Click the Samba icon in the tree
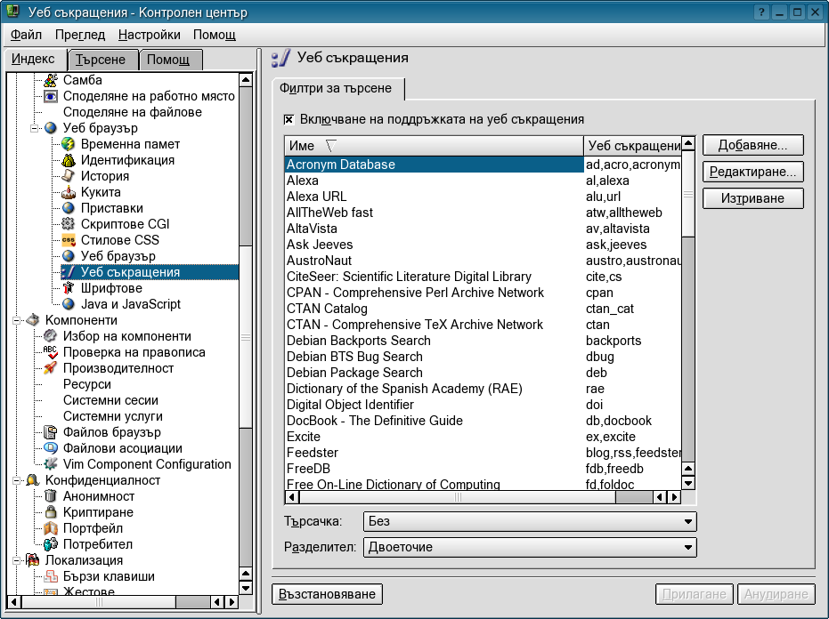 (51, 80)
